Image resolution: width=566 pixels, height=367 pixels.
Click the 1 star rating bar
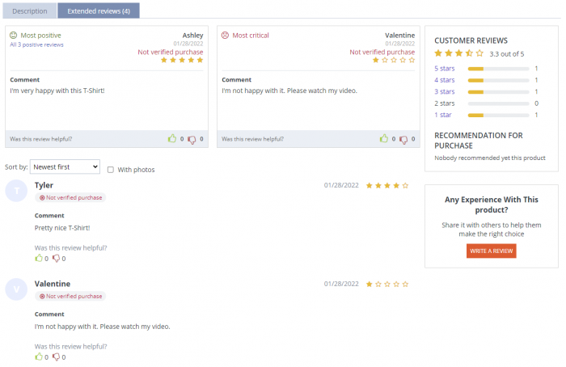pyautogui.click(x=499, y=115)
